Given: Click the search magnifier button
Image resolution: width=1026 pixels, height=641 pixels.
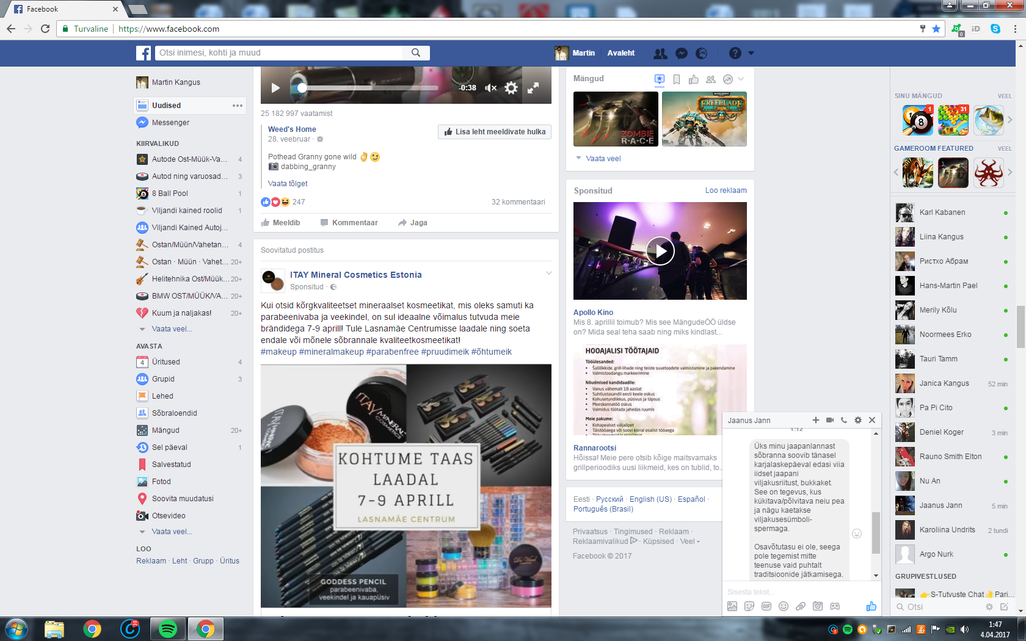Looking at the screenshot, I should point(416,53).
